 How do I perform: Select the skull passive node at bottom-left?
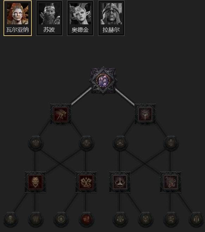(10, 219)
